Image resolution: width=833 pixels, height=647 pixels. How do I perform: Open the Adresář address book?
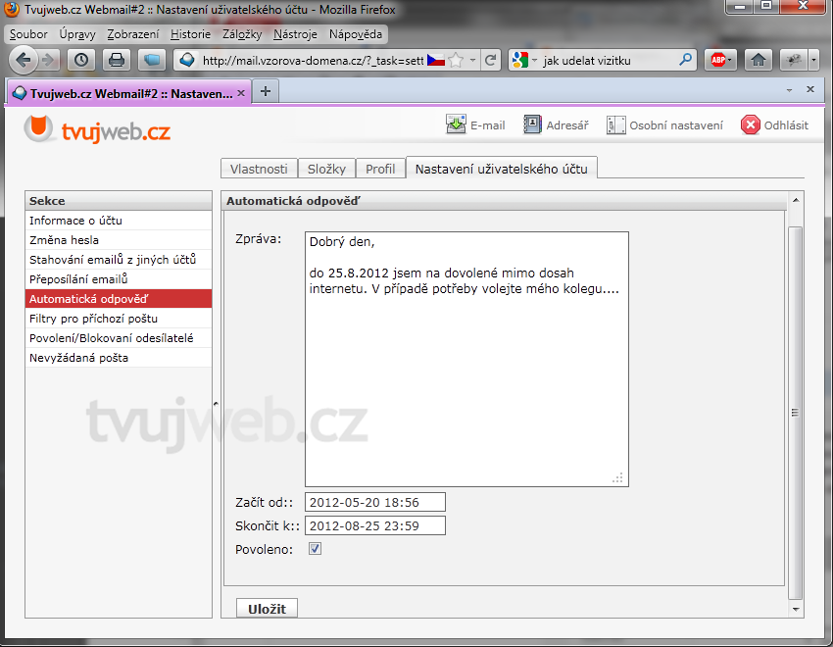point(532,124)
